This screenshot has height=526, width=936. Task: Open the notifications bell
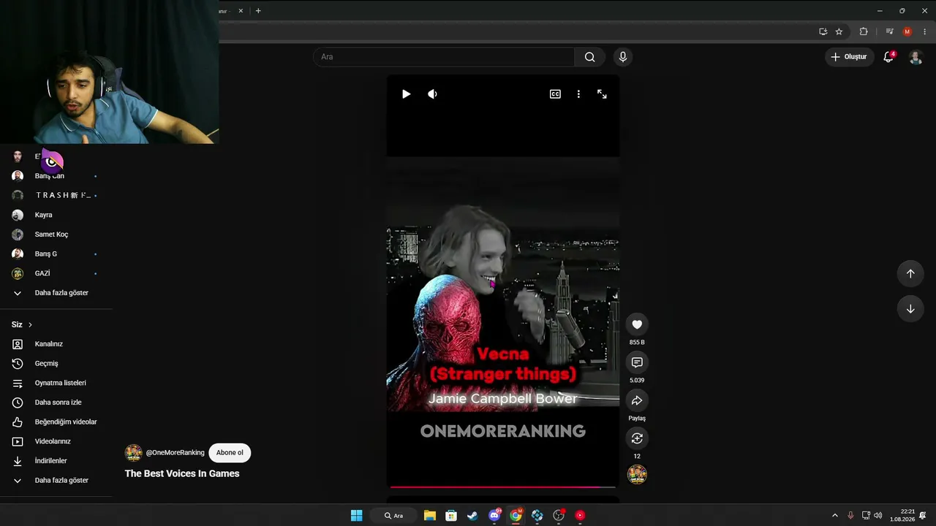(888, 57)
